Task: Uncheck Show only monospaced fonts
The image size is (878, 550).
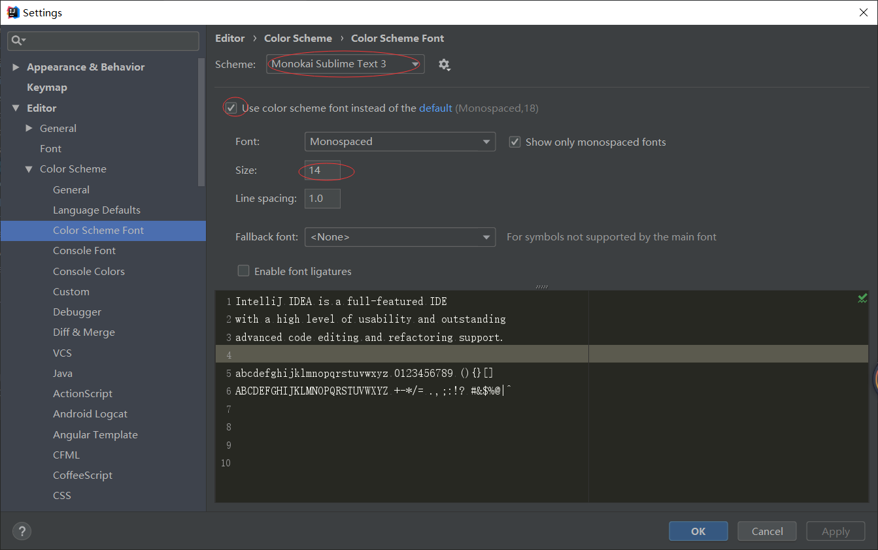Action: [515, 142]
